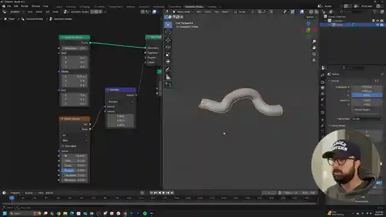Select the Select Box tool in viewport

point(168,25)
